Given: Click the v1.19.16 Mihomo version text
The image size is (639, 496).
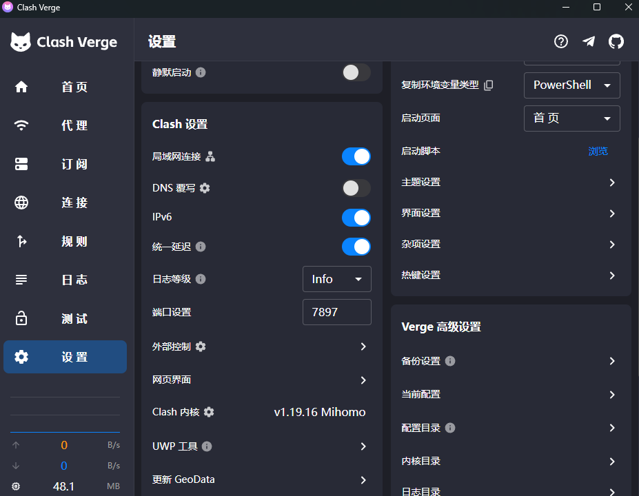Looking at the screenshot, I should [x=320, y=412].
